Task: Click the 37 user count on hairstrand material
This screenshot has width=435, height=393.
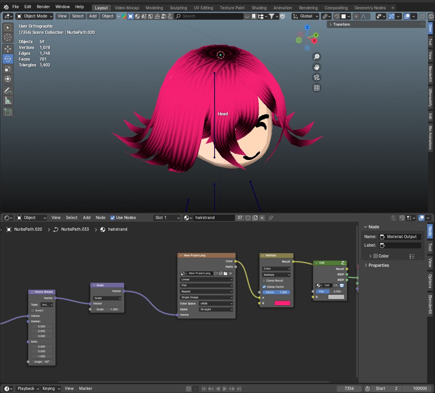Action: click(240, 217)
